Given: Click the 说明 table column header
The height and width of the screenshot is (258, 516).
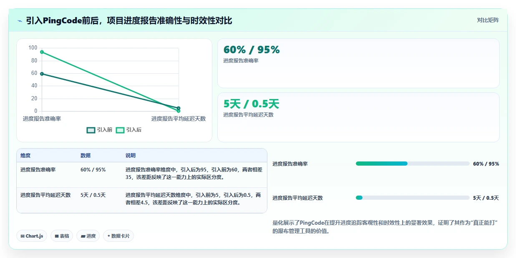Looking at the screenshot, I should coord(131,156).
